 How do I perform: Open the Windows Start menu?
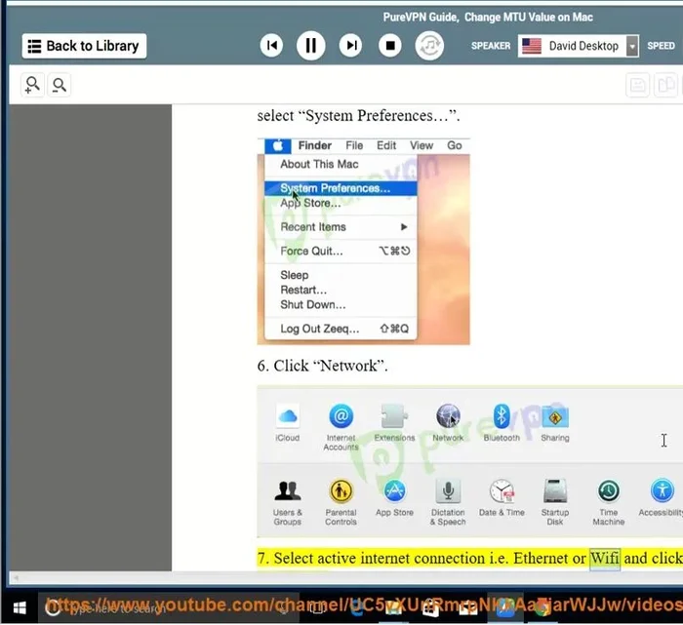[19, 605]
